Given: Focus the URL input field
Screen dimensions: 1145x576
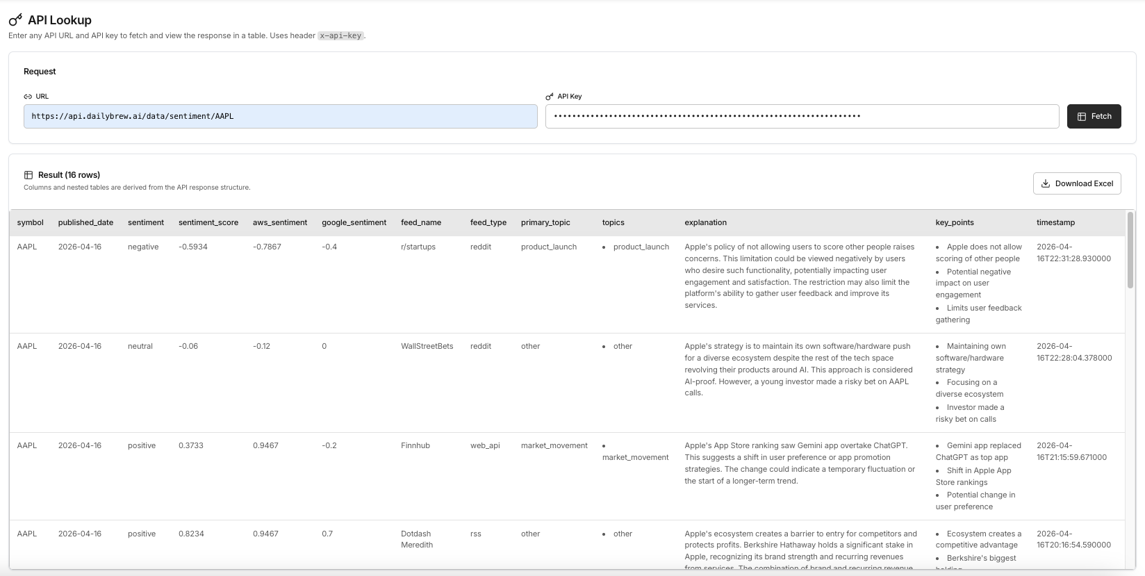Looking at the screenshot, I should pyautogui.click(x=280, y=116).
